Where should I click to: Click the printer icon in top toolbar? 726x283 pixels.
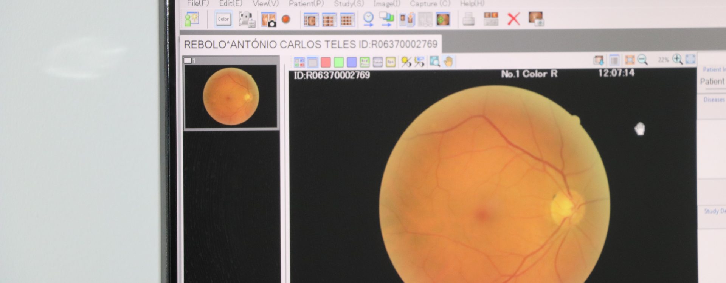click(x=468, y=19)
